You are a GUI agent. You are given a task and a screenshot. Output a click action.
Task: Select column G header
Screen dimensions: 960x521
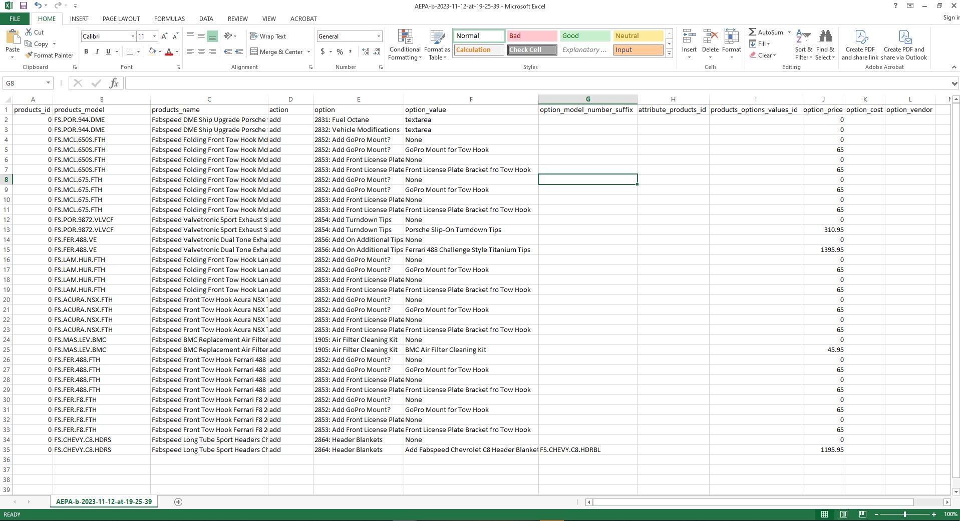(x=588, y=99)
